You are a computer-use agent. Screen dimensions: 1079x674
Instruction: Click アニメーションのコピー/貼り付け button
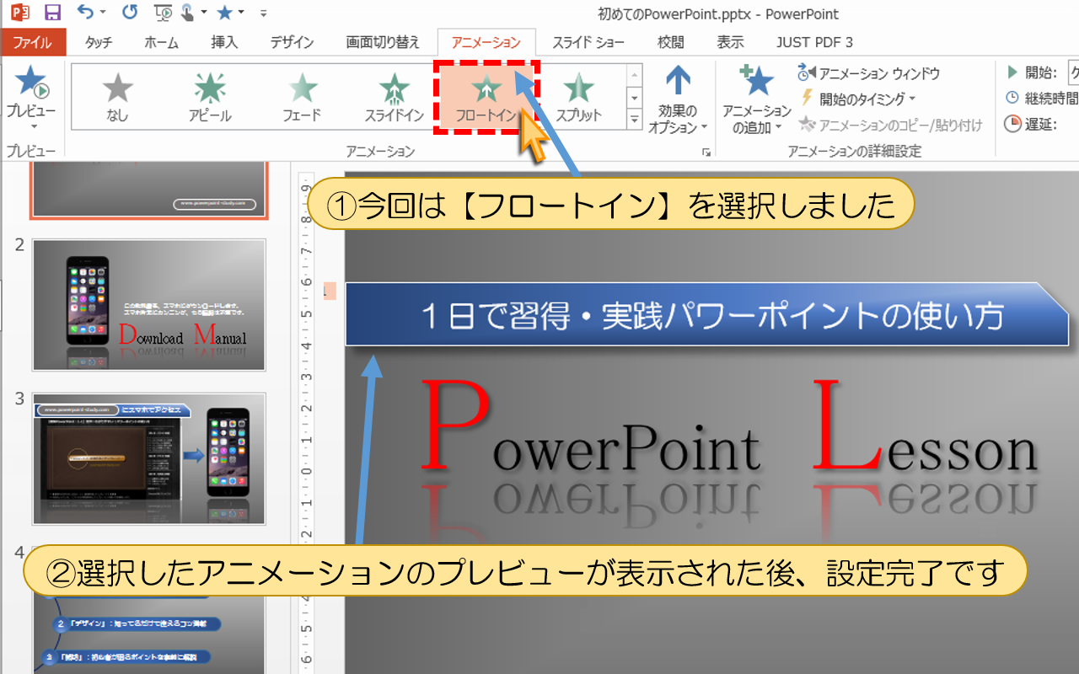(890, 125)
